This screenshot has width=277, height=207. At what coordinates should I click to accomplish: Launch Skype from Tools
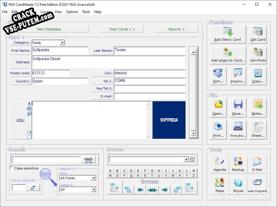(238, 185)
